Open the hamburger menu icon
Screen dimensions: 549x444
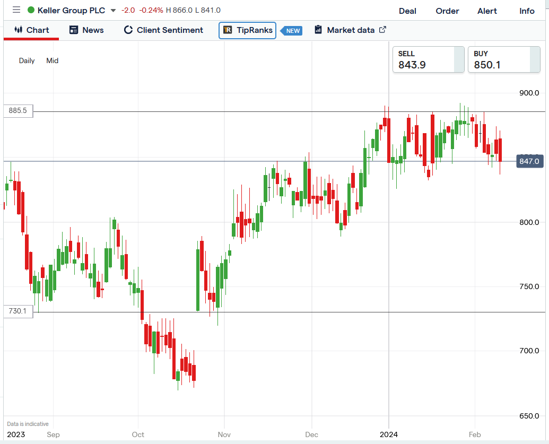pyautogui.click(x=16, y=10)
